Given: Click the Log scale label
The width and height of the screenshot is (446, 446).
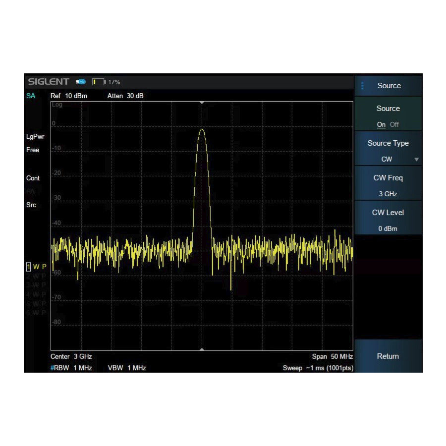Looking at the screenshot, I should pos(57,105).
